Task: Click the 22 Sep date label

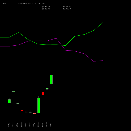Action: coord(30,125)
